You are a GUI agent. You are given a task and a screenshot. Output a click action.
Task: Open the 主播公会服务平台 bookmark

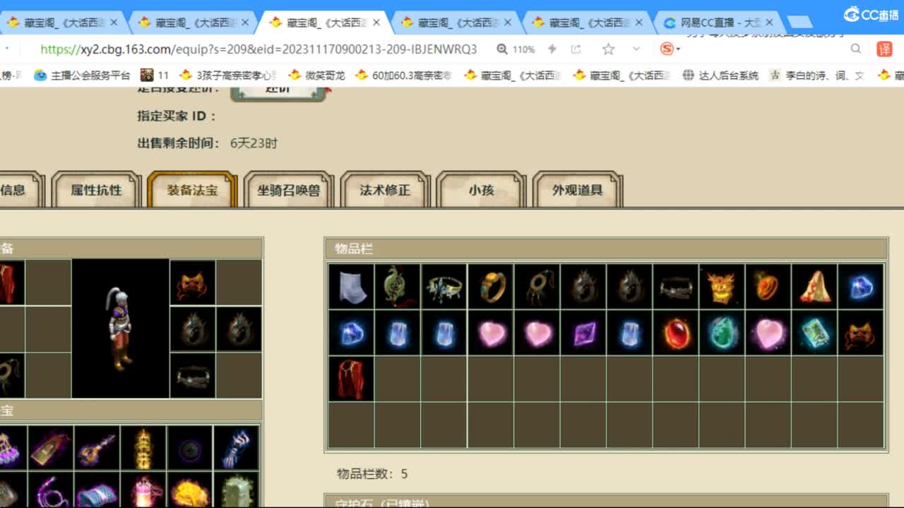click(x=83, y=75)
